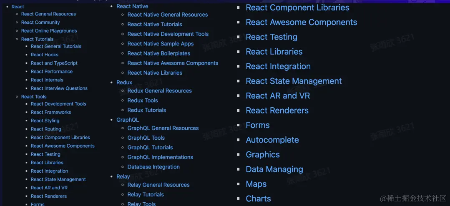This screenshot has height=206, width=450.
Task: Open the top-level GraphQL link
Action: tap(128, 120)
